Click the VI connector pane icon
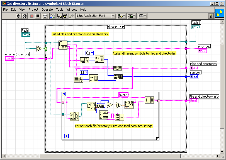Screen dimensions: 226x160 [x=220, y=14]
